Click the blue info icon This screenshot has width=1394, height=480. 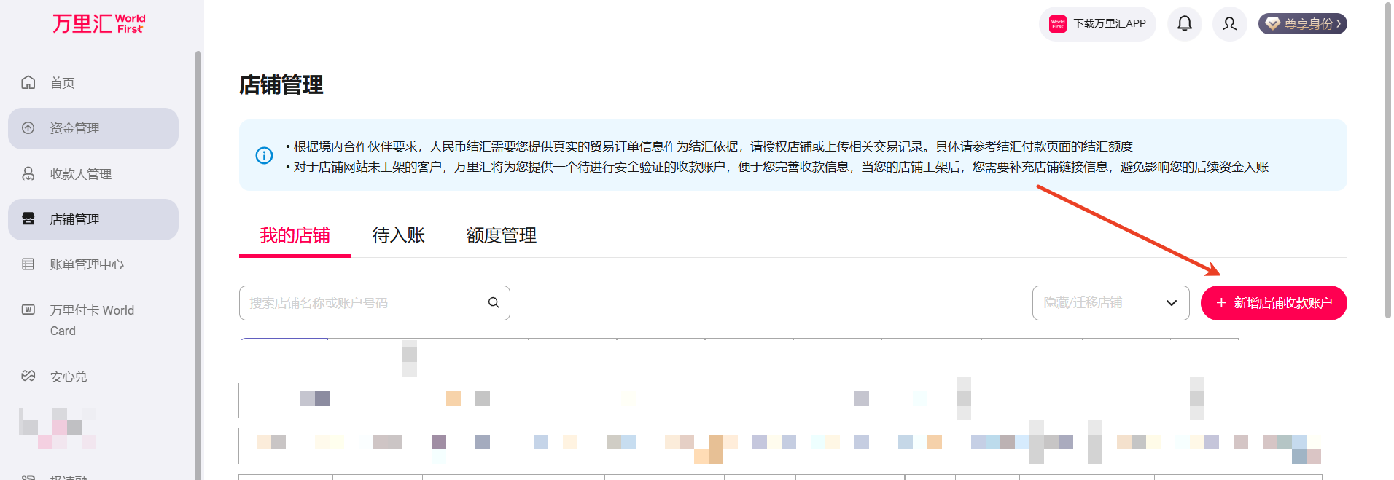tap(264, 155)
